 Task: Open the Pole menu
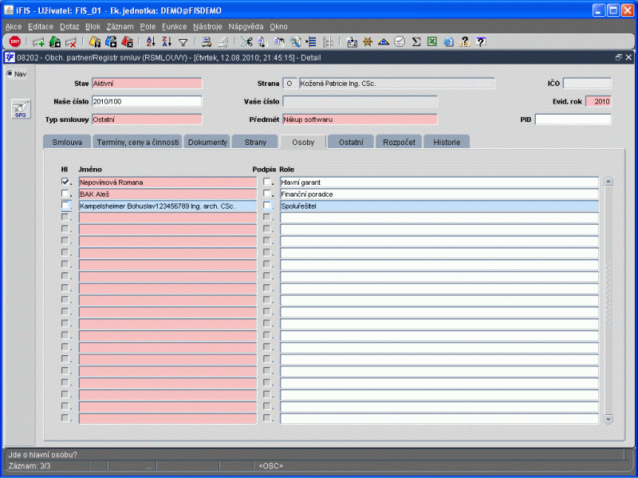point(148,26)
